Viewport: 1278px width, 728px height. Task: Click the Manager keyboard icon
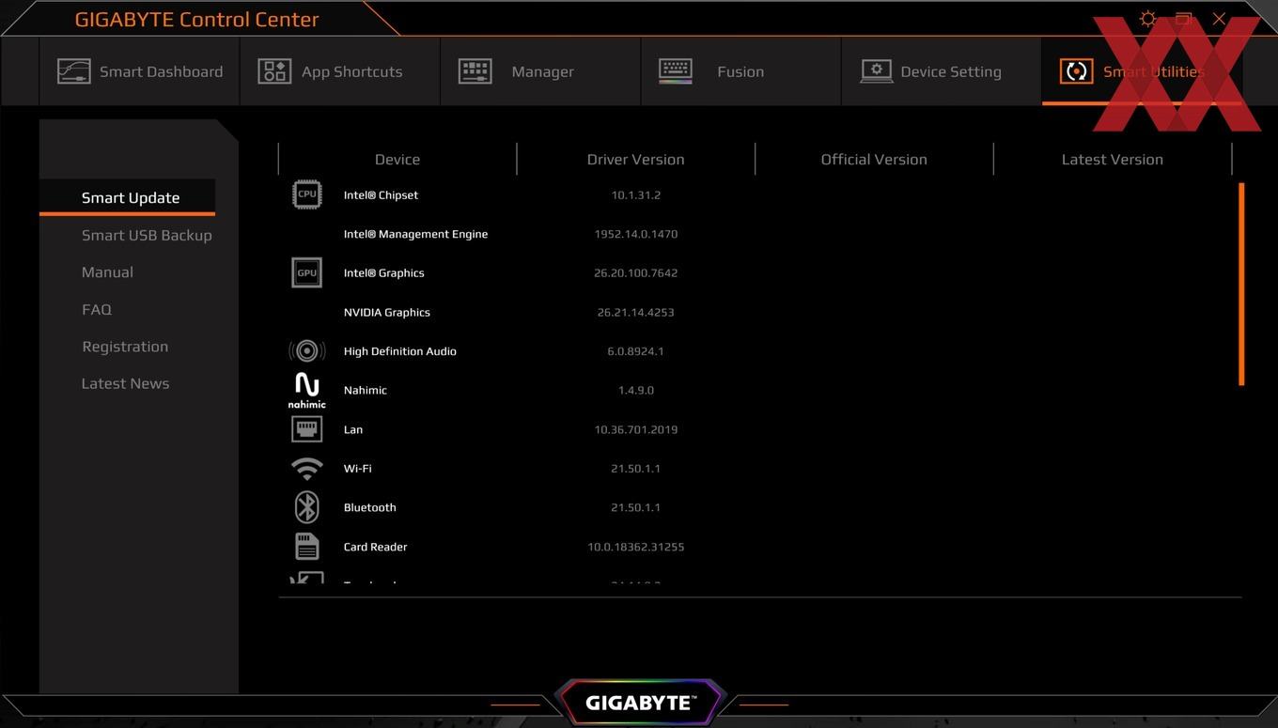click(475, 71)
